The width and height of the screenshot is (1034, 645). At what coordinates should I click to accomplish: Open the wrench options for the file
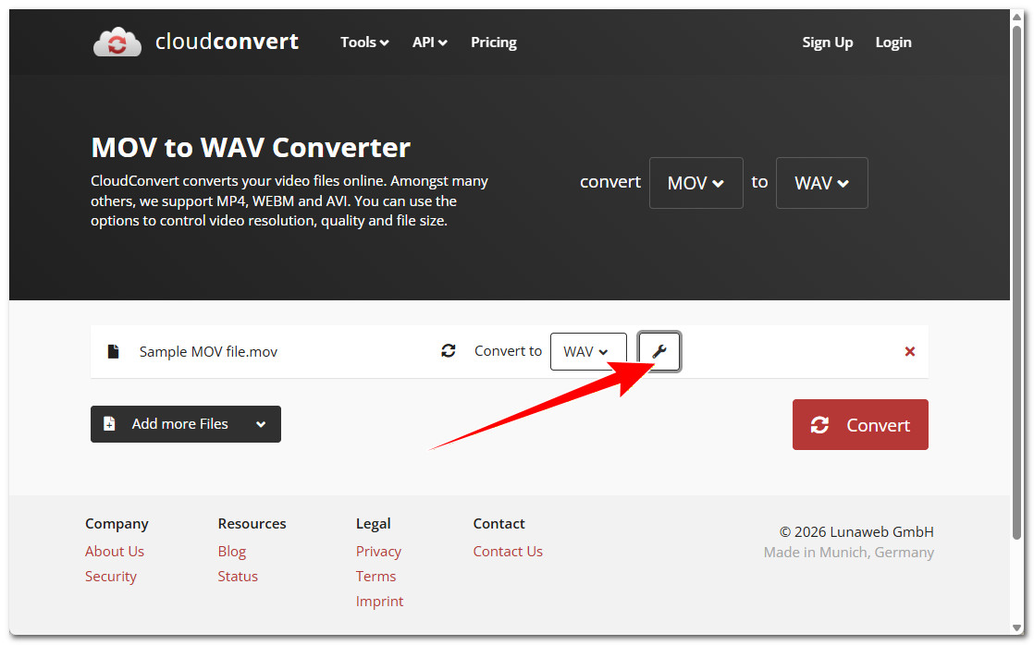pyautogui.click(x=659, y=352)
